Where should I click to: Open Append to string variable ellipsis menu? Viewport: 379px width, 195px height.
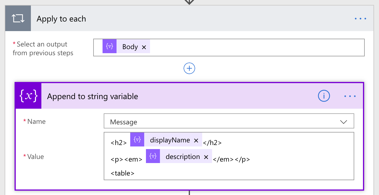pos(350,96)
